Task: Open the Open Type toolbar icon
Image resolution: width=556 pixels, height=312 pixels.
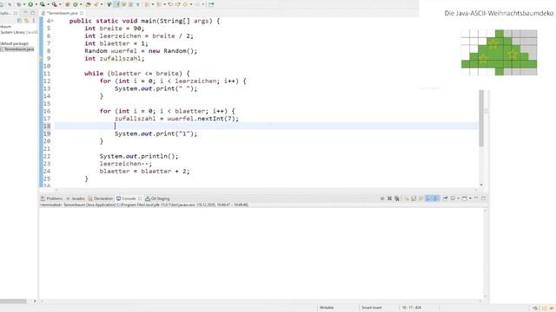Action: [x=88, y=4]
